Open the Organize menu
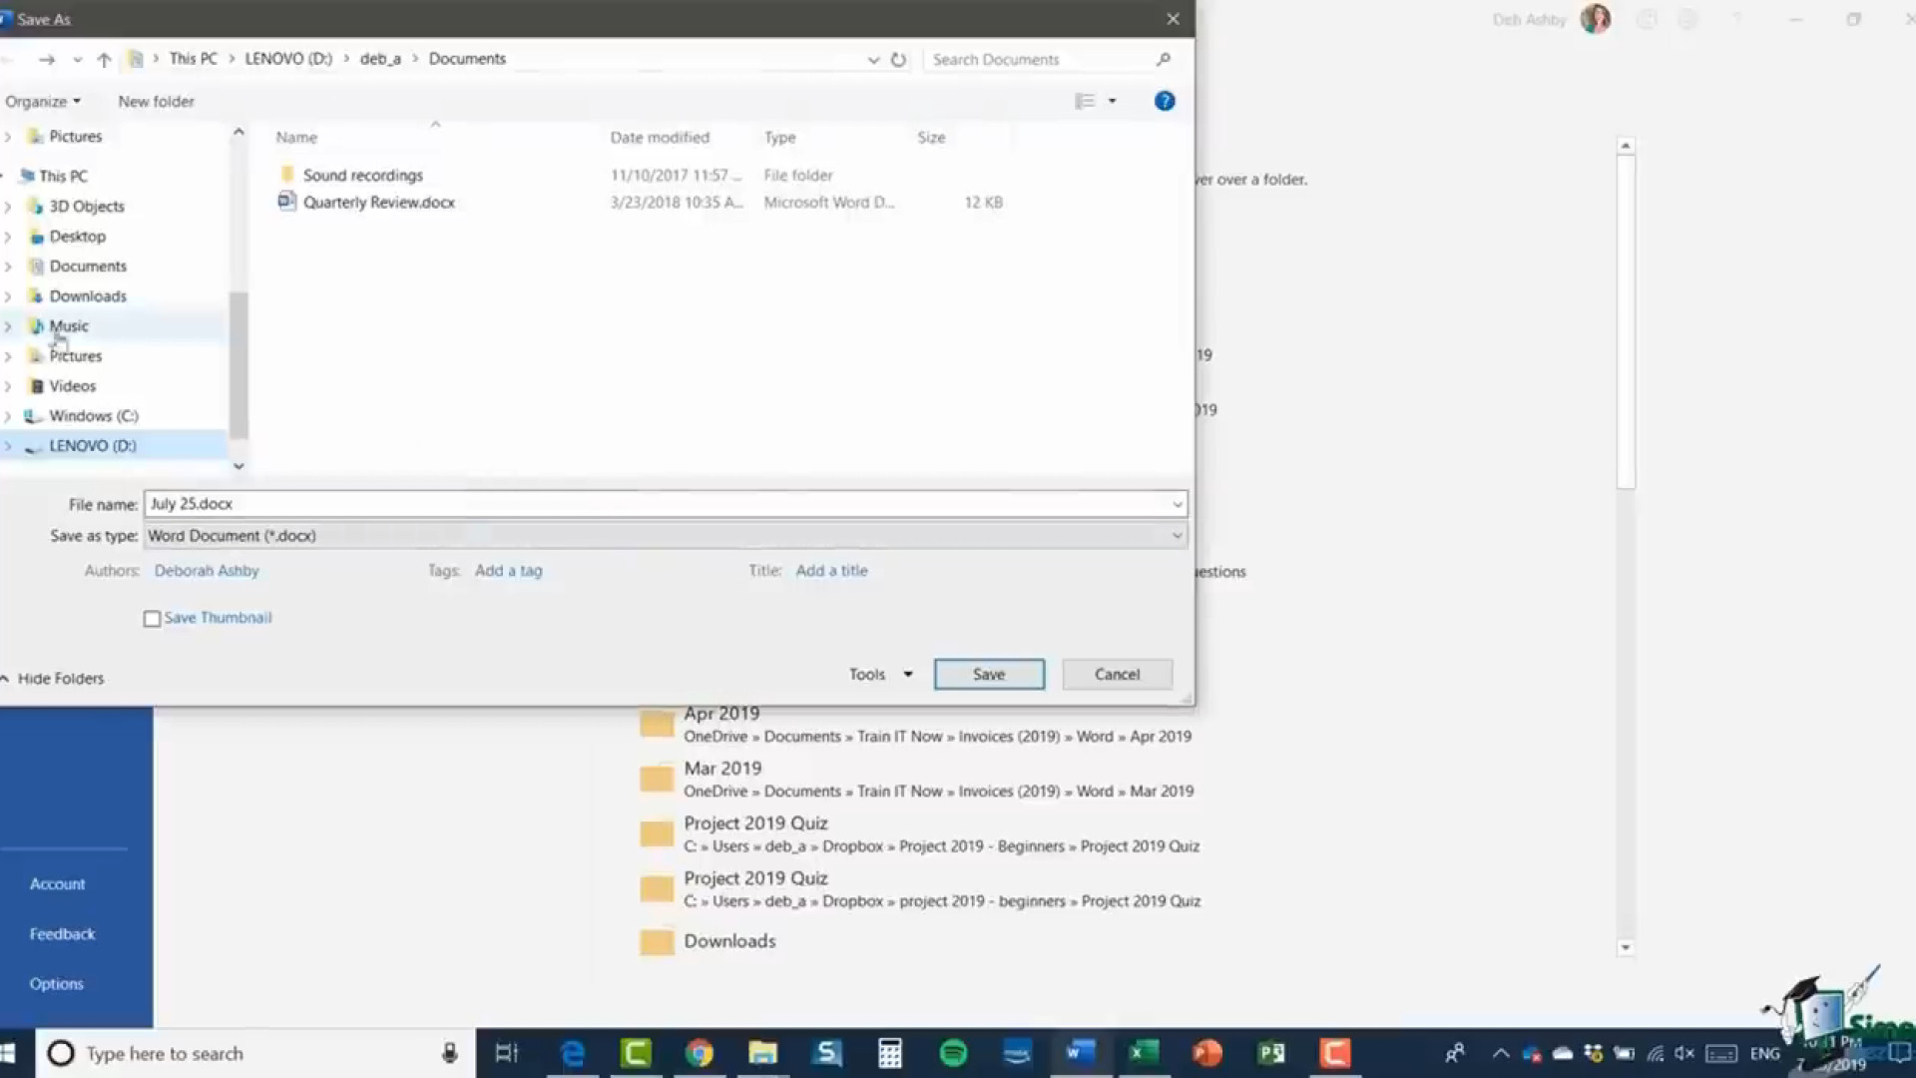 click(x=42, y=100)
